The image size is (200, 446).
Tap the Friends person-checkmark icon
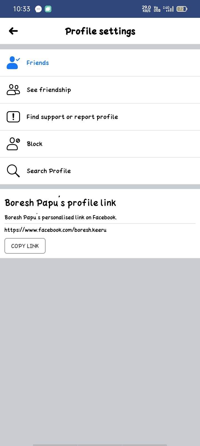[13, 63]
